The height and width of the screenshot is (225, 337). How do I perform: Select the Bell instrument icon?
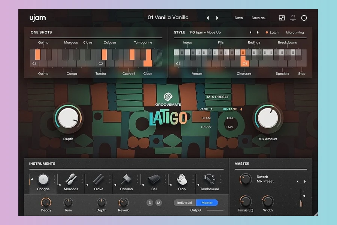(154, 180)
